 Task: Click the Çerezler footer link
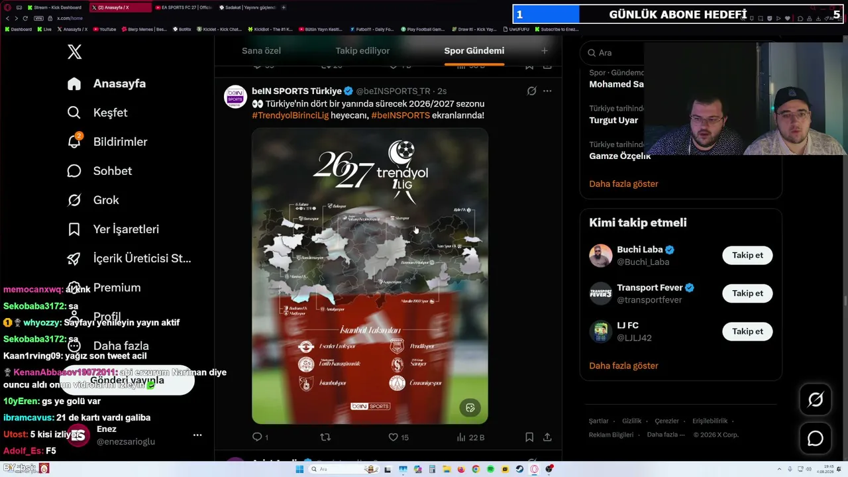[x=666, y=421]
